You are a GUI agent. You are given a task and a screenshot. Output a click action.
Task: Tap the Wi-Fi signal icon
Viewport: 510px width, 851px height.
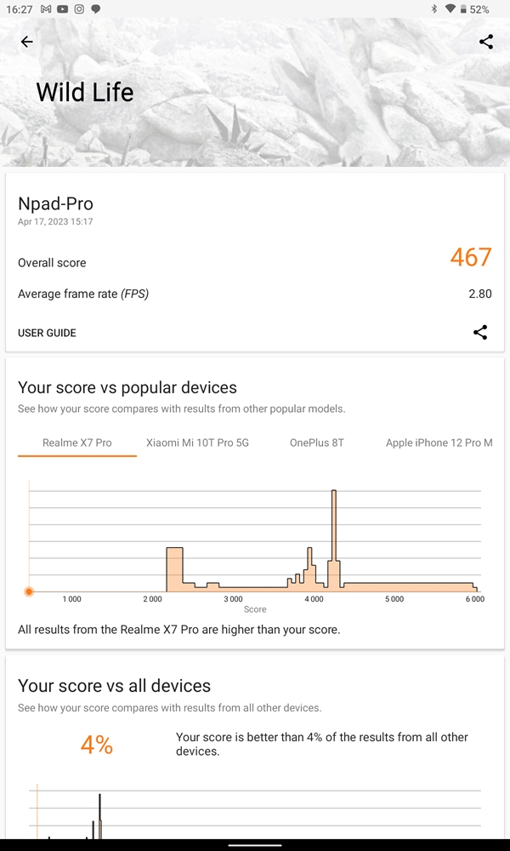click(450, 9)
